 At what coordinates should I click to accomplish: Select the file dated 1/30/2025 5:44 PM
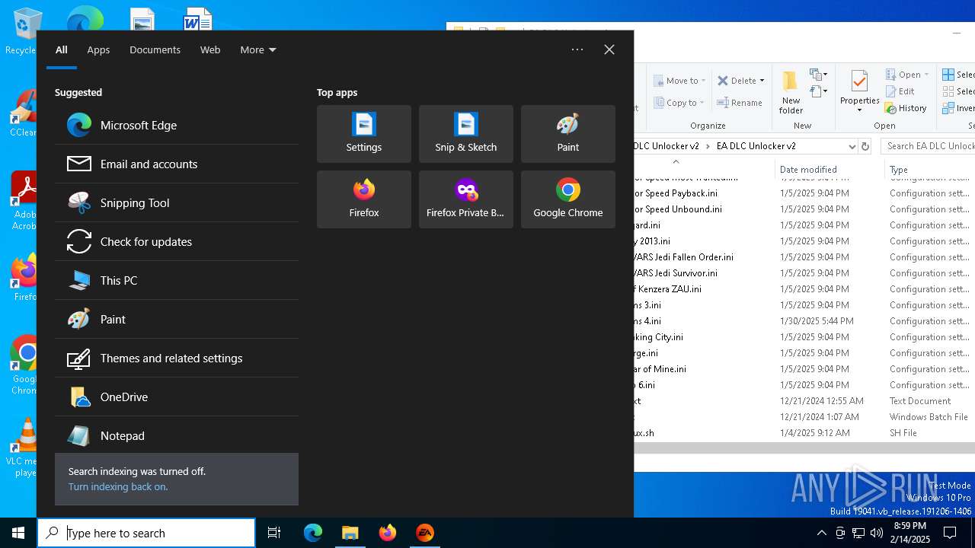(804, 321)
